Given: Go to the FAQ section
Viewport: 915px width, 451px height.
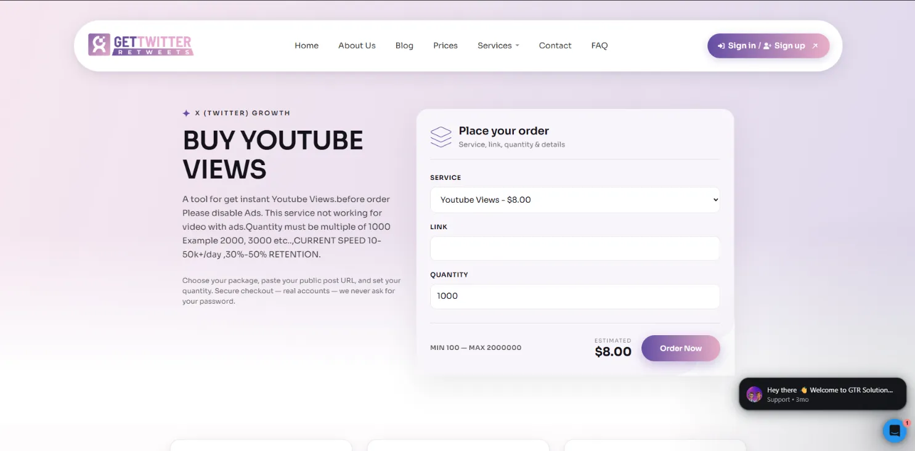Looking at the screenshot, I should tap(599, 45).
